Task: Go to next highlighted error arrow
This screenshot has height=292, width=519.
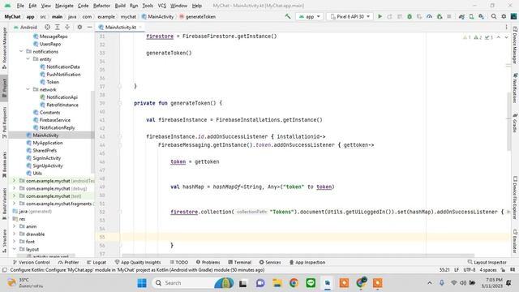Action: pos(506,37)
